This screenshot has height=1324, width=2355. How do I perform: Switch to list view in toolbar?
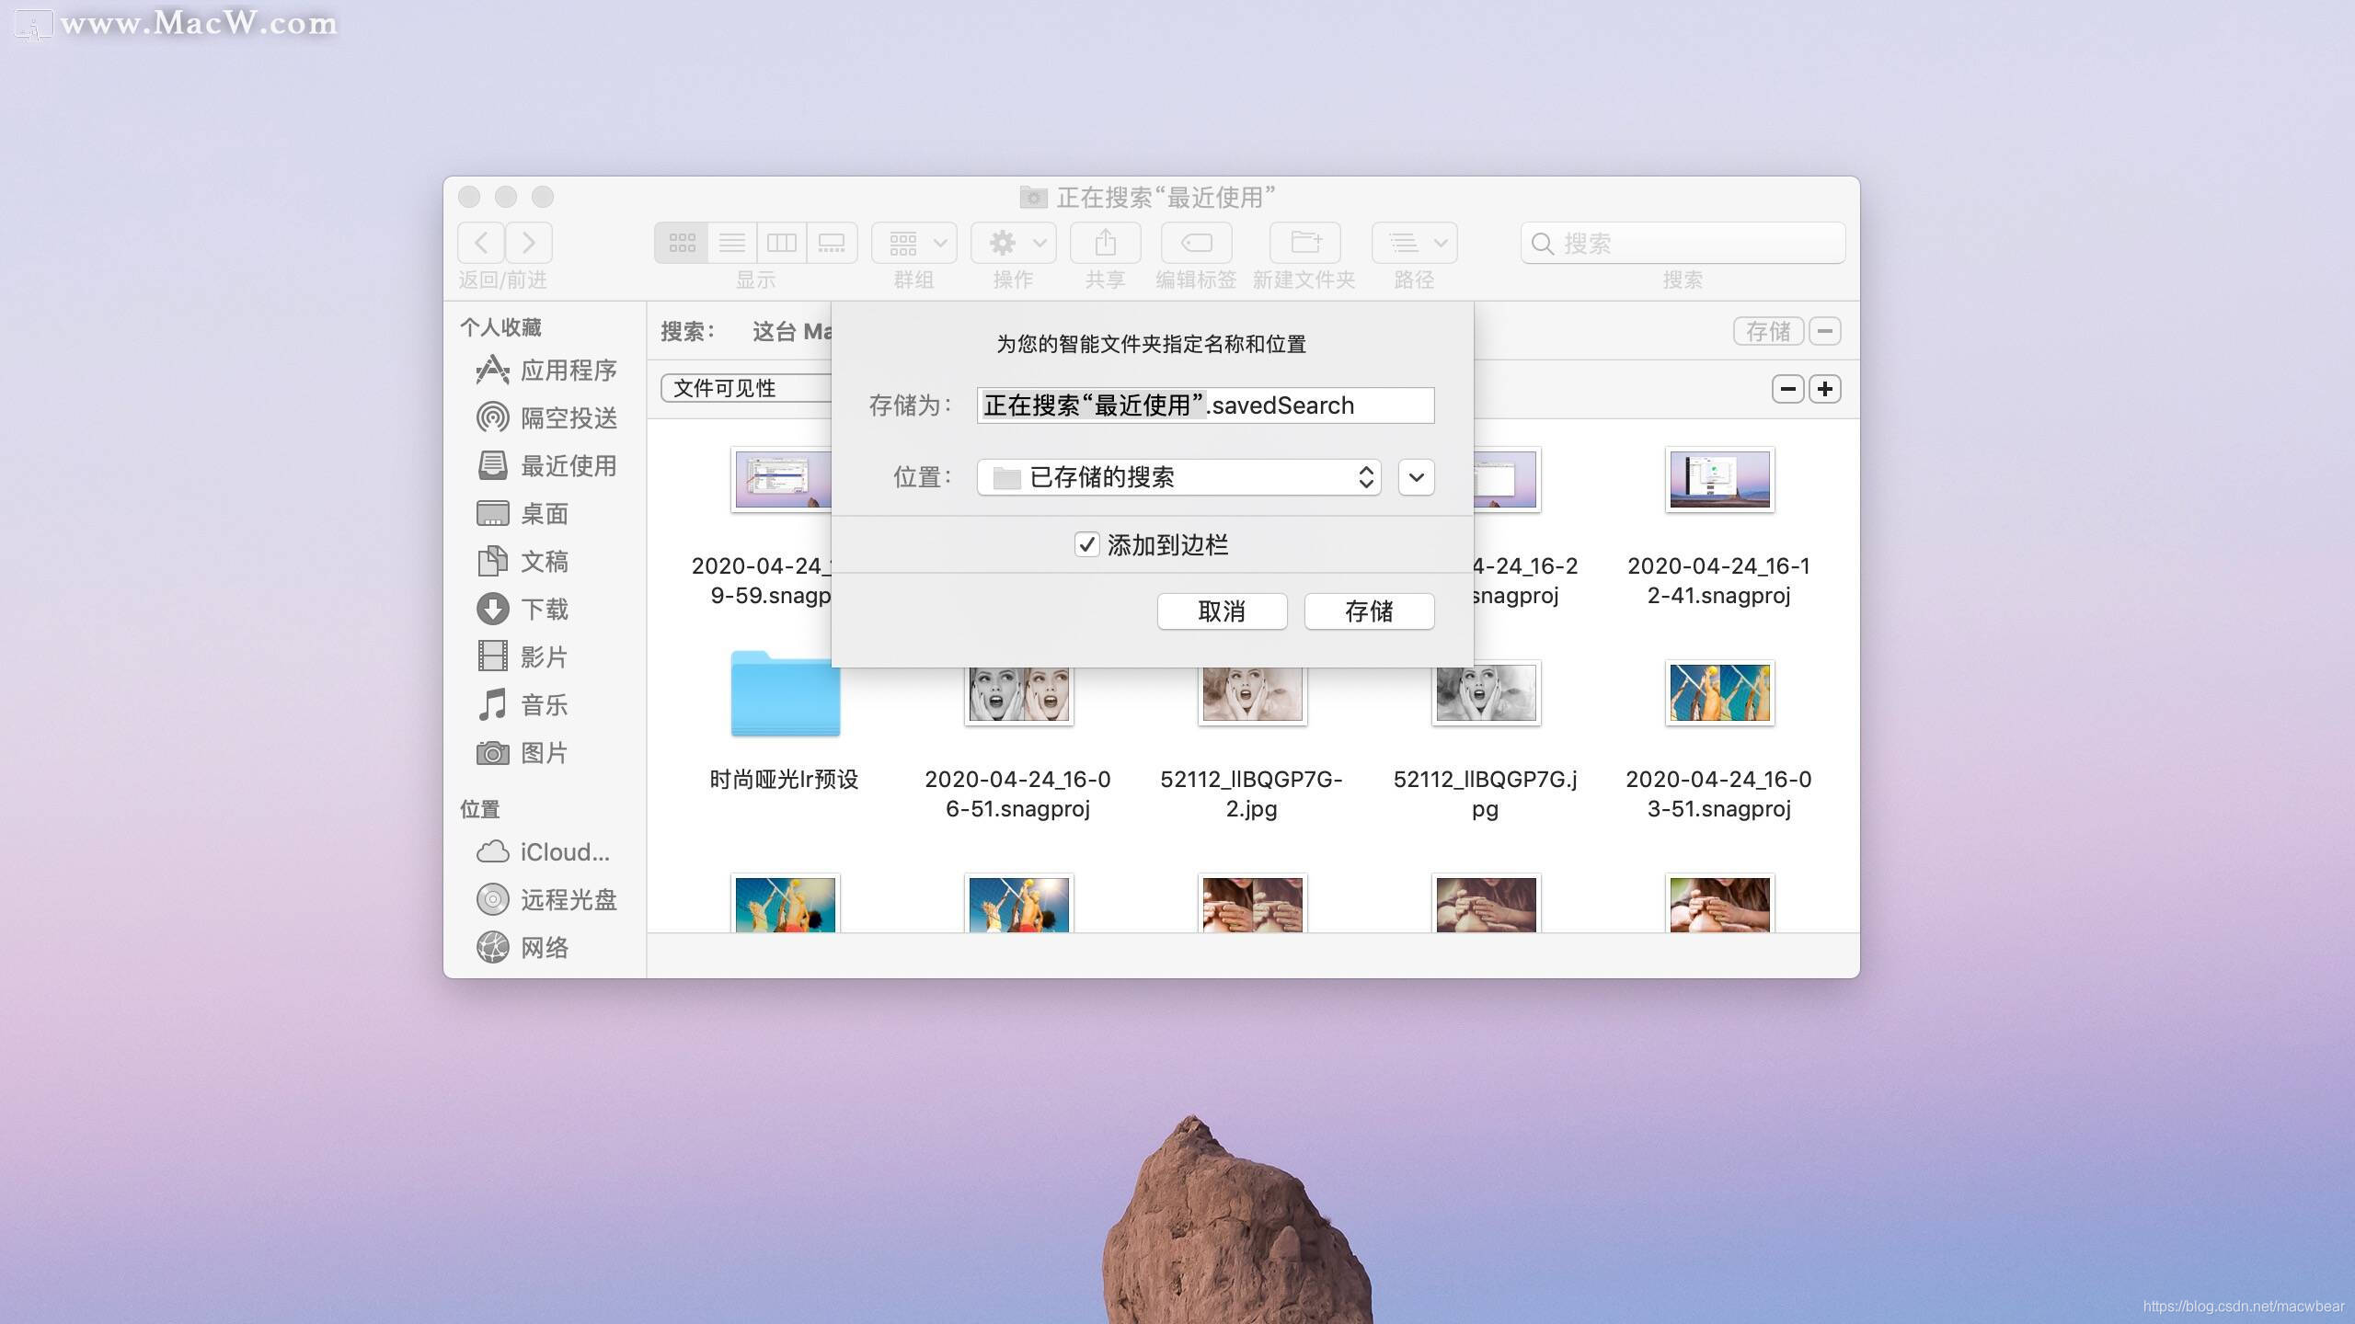pos(732,243)
